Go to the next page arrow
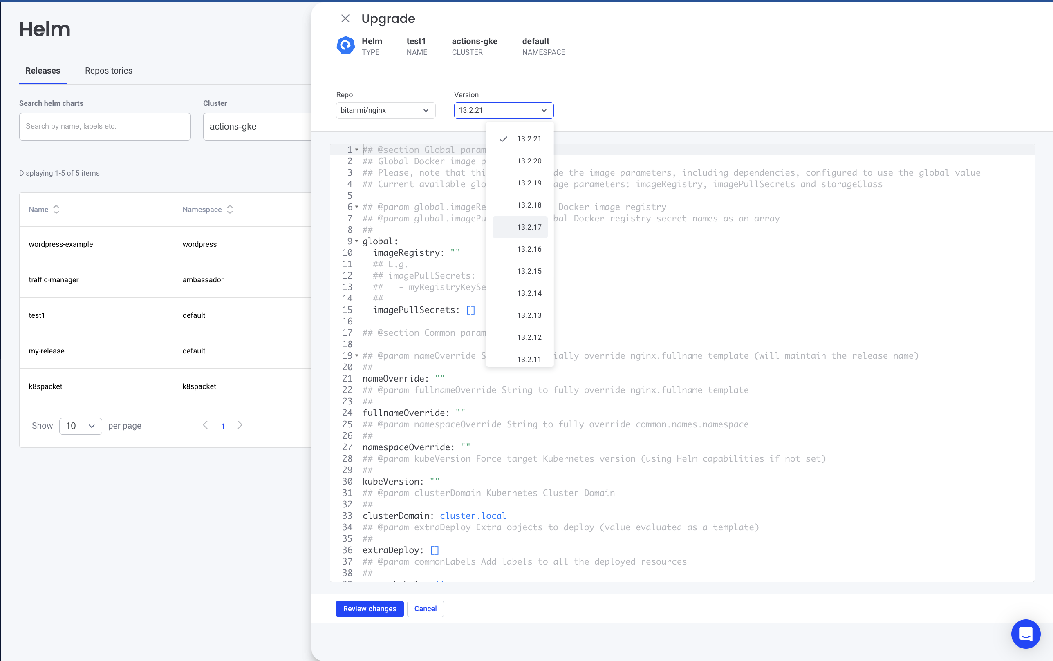Screen dimensions: 1053x661 coord(240,425)
